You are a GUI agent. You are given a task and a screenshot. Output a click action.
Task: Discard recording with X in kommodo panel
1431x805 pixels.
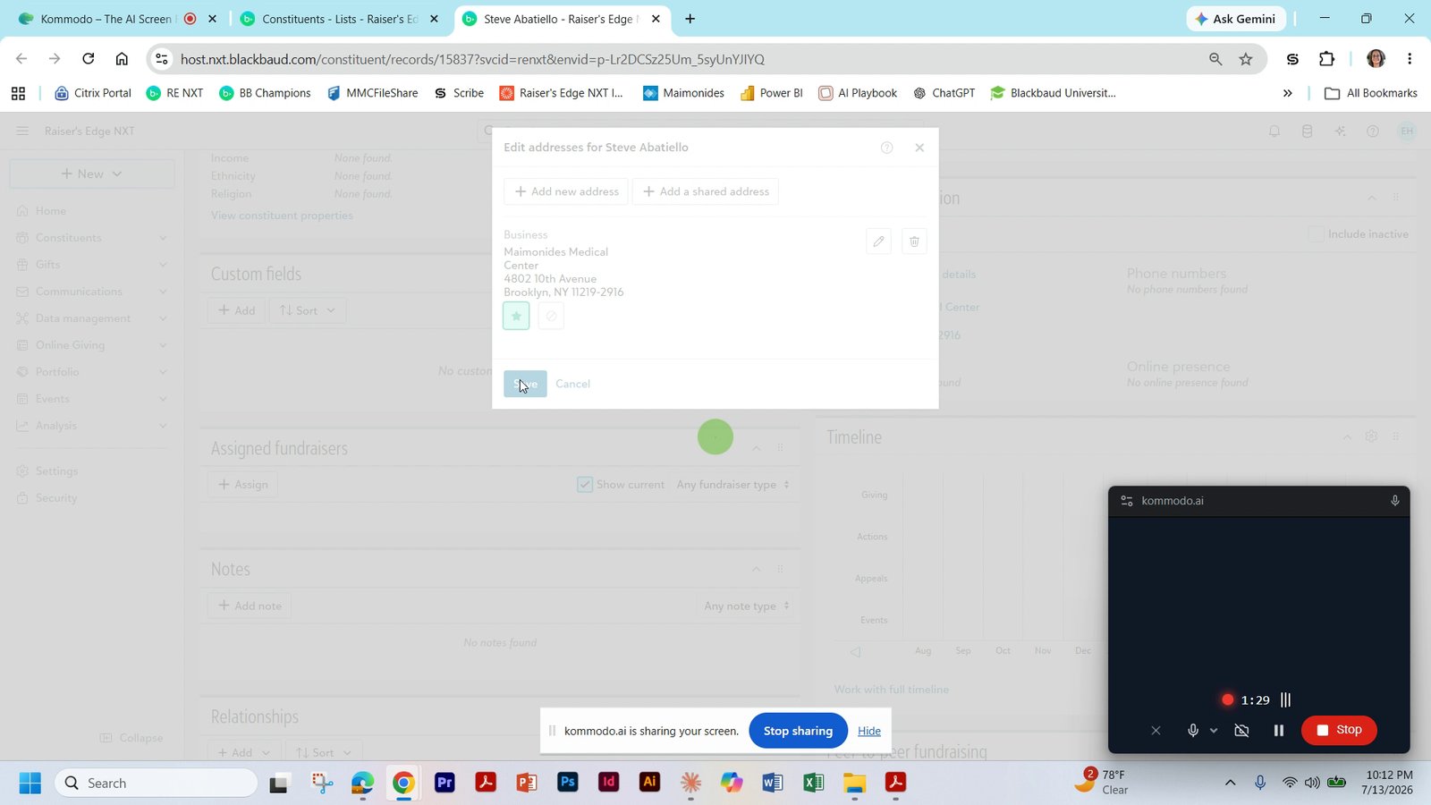[x=1156, y=731]
